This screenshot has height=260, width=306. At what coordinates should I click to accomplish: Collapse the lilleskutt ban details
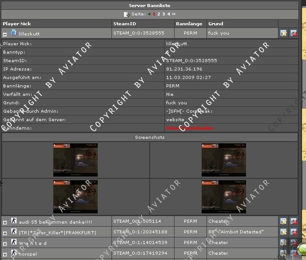(x=5, y=34)
